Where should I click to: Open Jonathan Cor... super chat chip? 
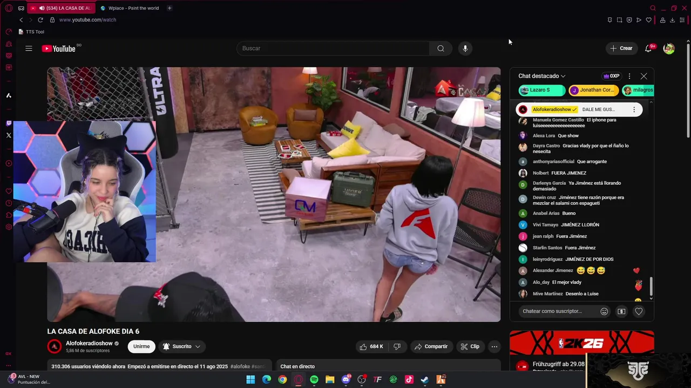593,90
